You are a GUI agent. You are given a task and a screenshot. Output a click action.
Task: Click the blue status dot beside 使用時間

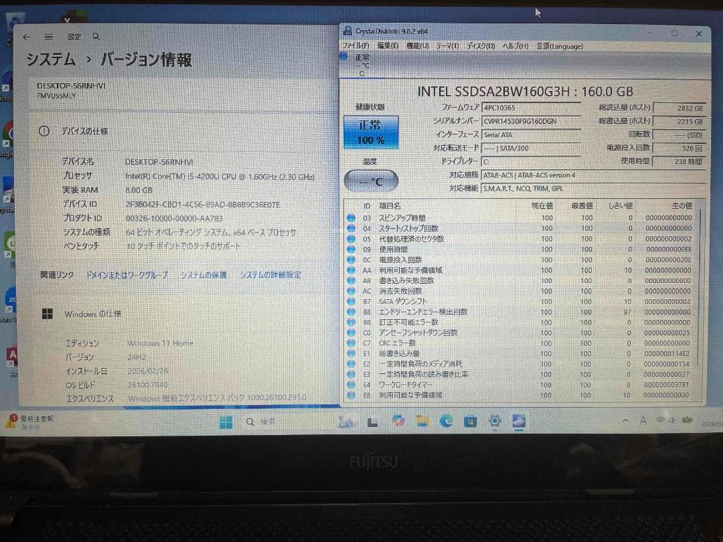click(349, 250)
